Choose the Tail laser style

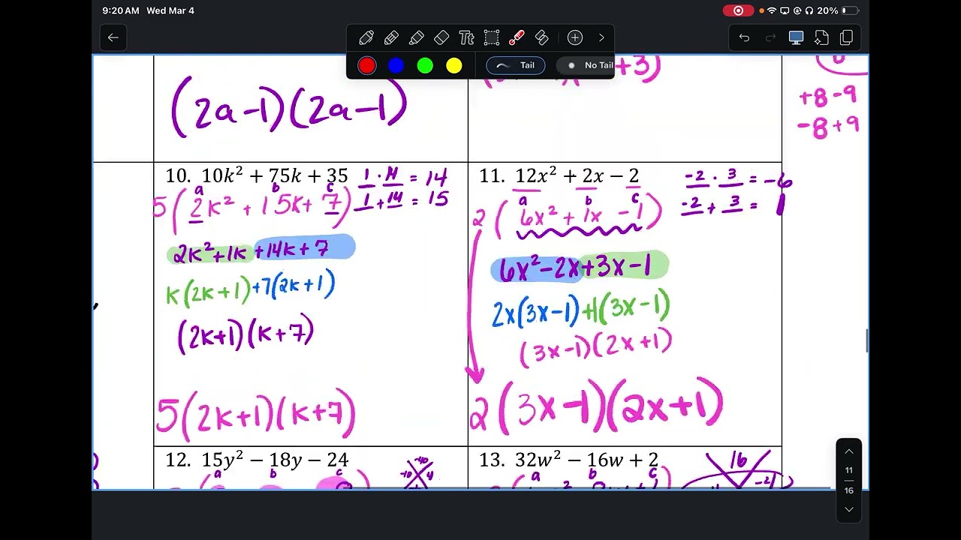pyautogui.click(x=516, y=65)
